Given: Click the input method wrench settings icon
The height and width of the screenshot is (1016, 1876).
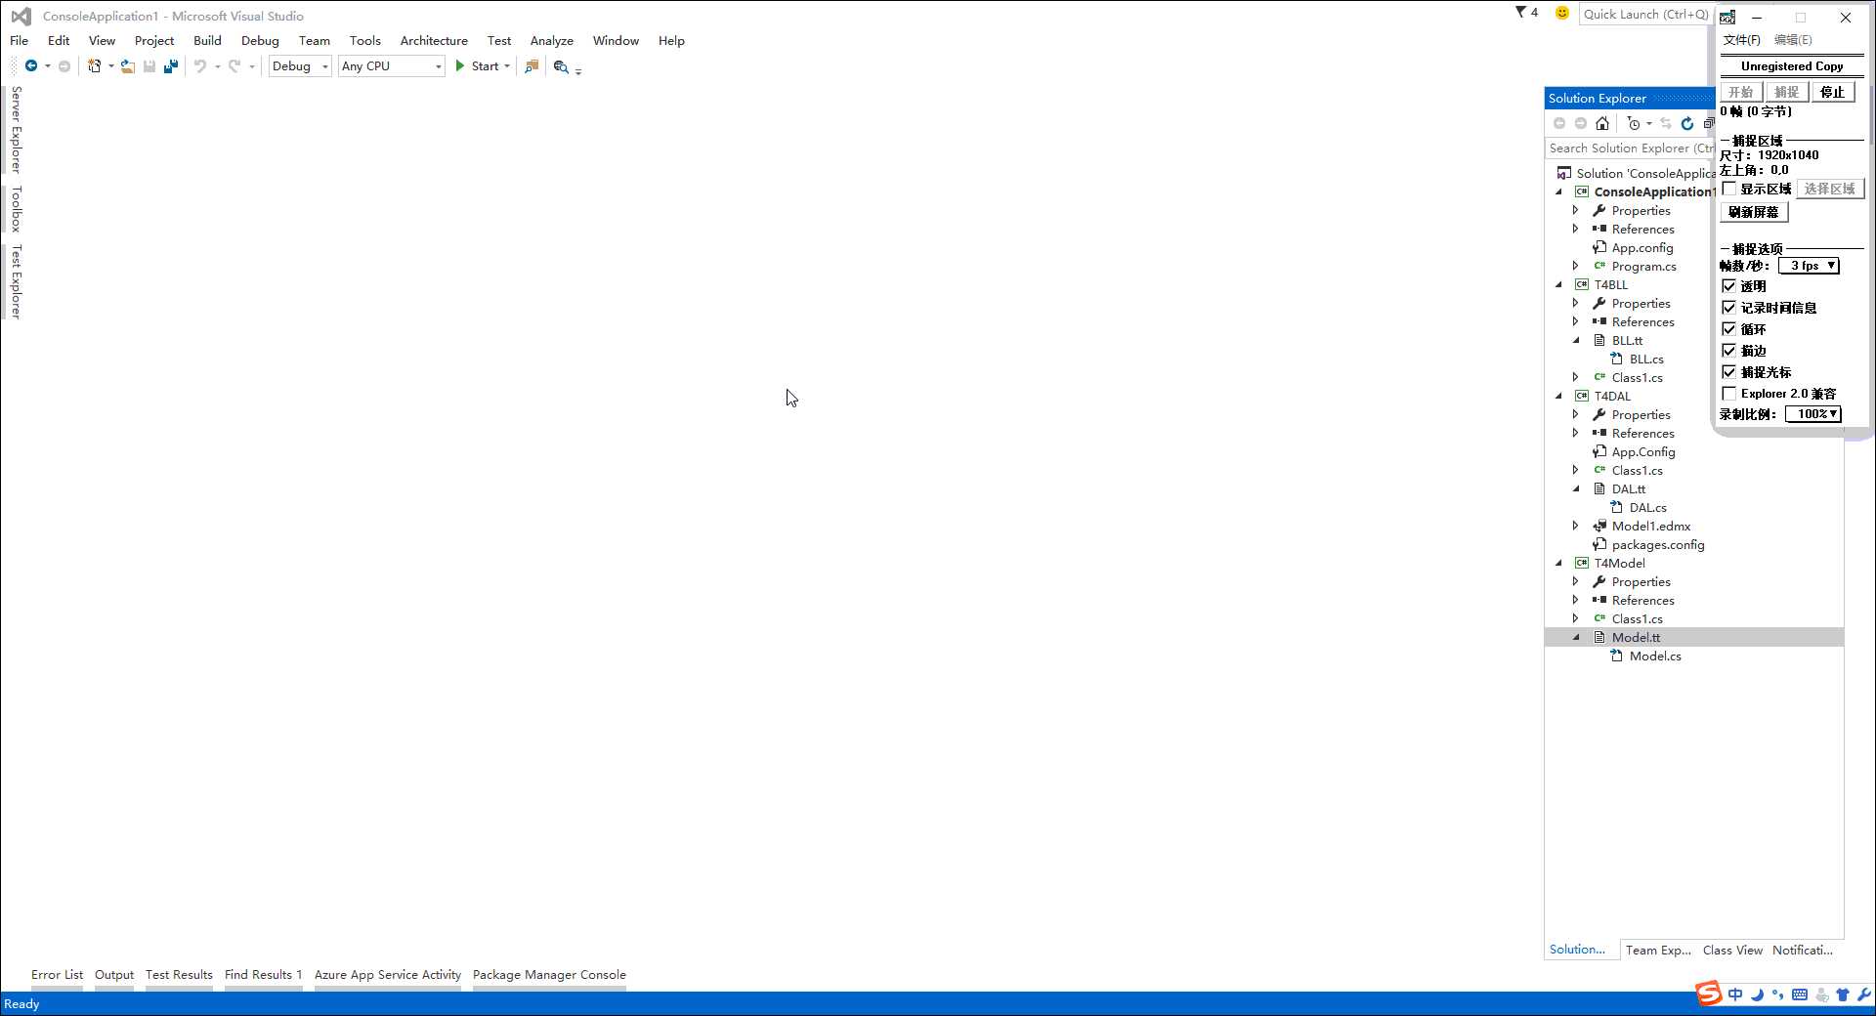Looking at the screenshot, I should coord(1863,995).
